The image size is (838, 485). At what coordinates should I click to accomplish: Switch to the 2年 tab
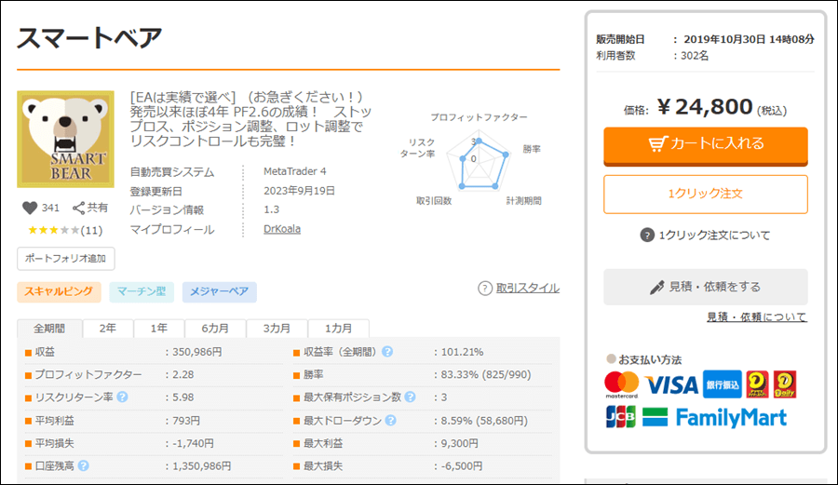(108, 329)
